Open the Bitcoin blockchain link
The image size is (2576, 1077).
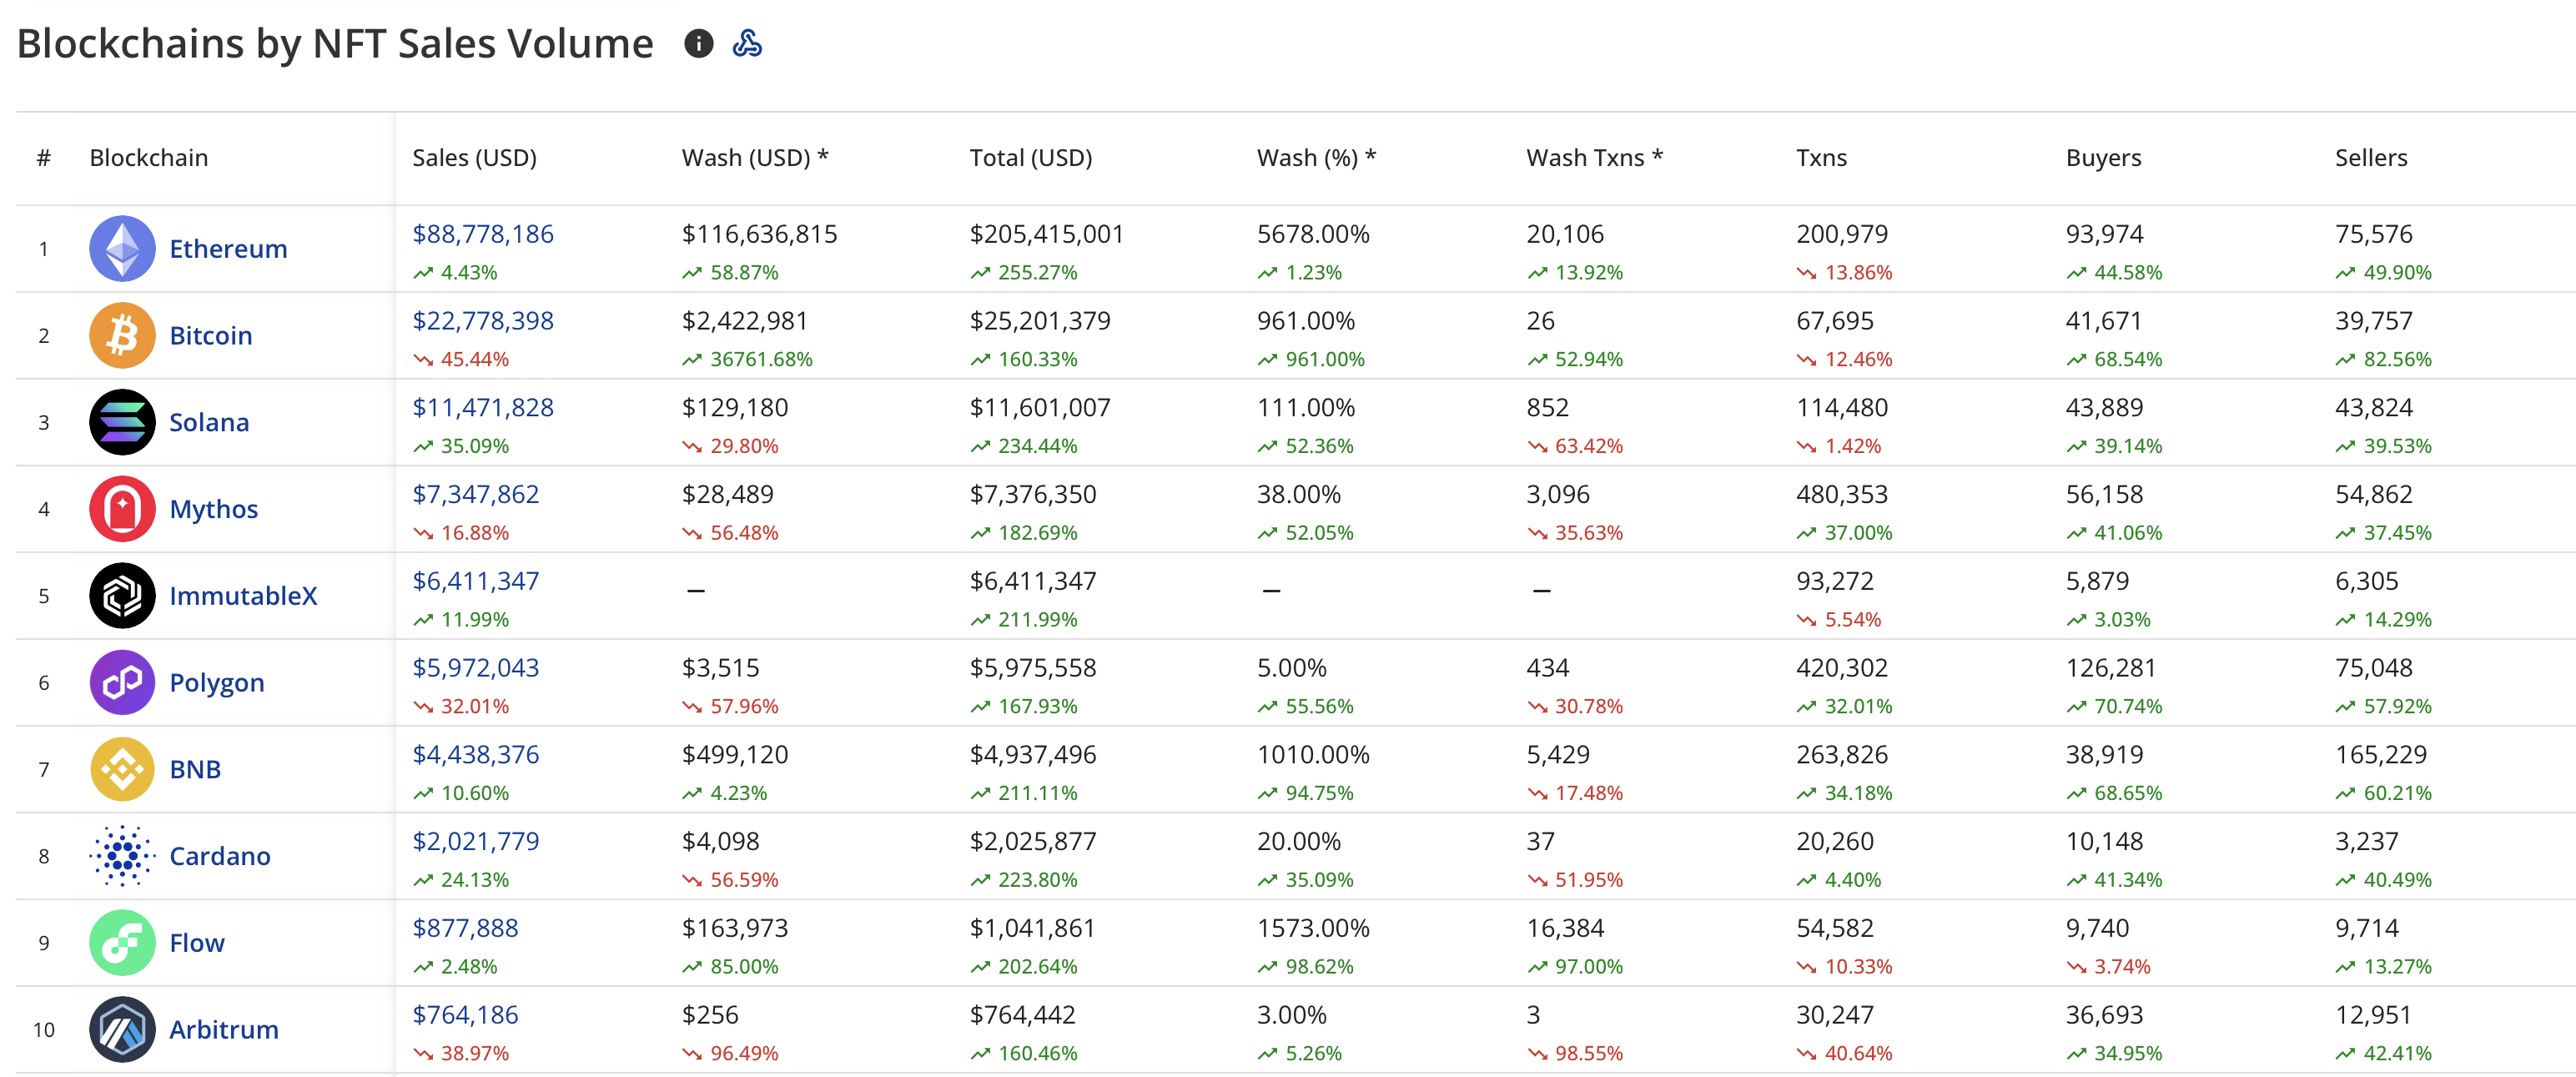tap(211, 336)
